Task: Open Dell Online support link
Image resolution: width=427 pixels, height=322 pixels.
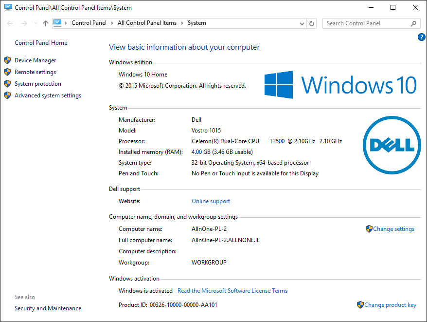Action: coord(211,201)
